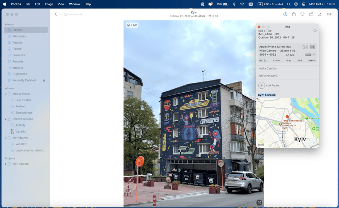The image size is (339, 208).
Task: Open the Share menu icon
Action: point(294,14)
